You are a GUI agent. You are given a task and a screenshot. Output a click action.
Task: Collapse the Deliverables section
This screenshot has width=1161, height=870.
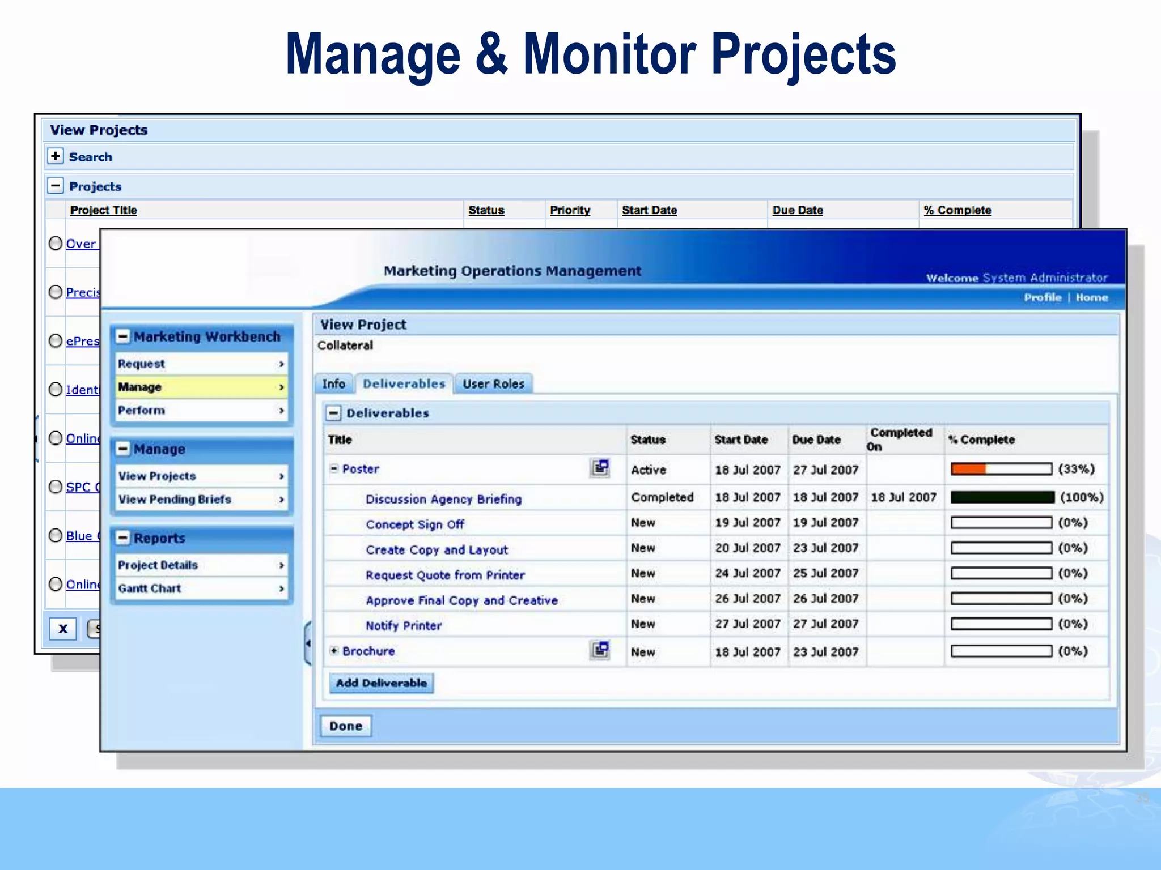(333, 413)
